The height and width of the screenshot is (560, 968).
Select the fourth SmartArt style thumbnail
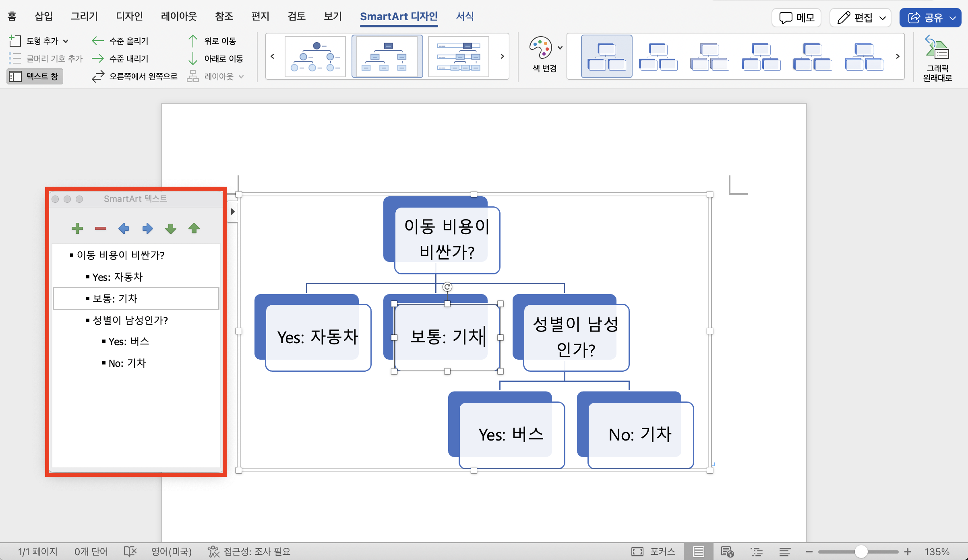[761, 56]
